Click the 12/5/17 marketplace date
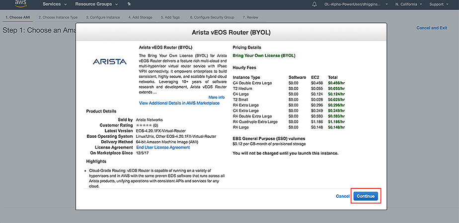 (x=143, y=153)
